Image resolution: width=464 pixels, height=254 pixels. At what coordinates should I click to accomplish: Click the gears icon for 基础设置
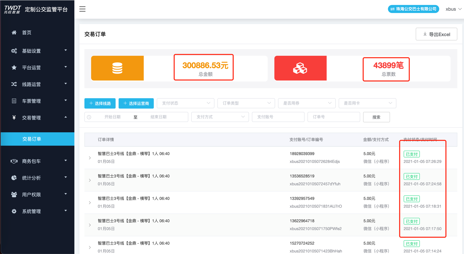point(14,51)
